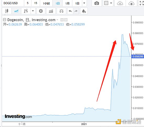Load chart layout from cloud
Viewport: 144px width, 127px height.
(x=120, y=3)
